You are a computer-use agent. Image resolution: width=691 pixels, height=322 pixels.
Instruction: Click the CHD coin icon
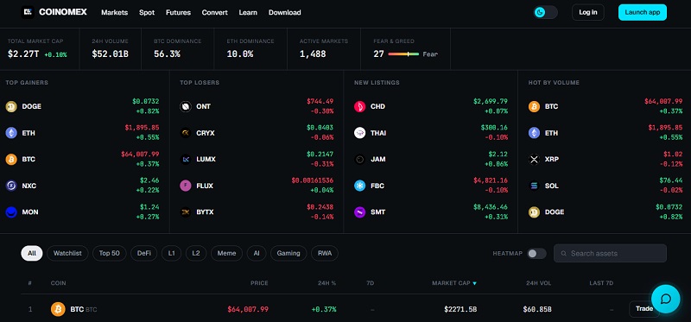tap(359, 106)
